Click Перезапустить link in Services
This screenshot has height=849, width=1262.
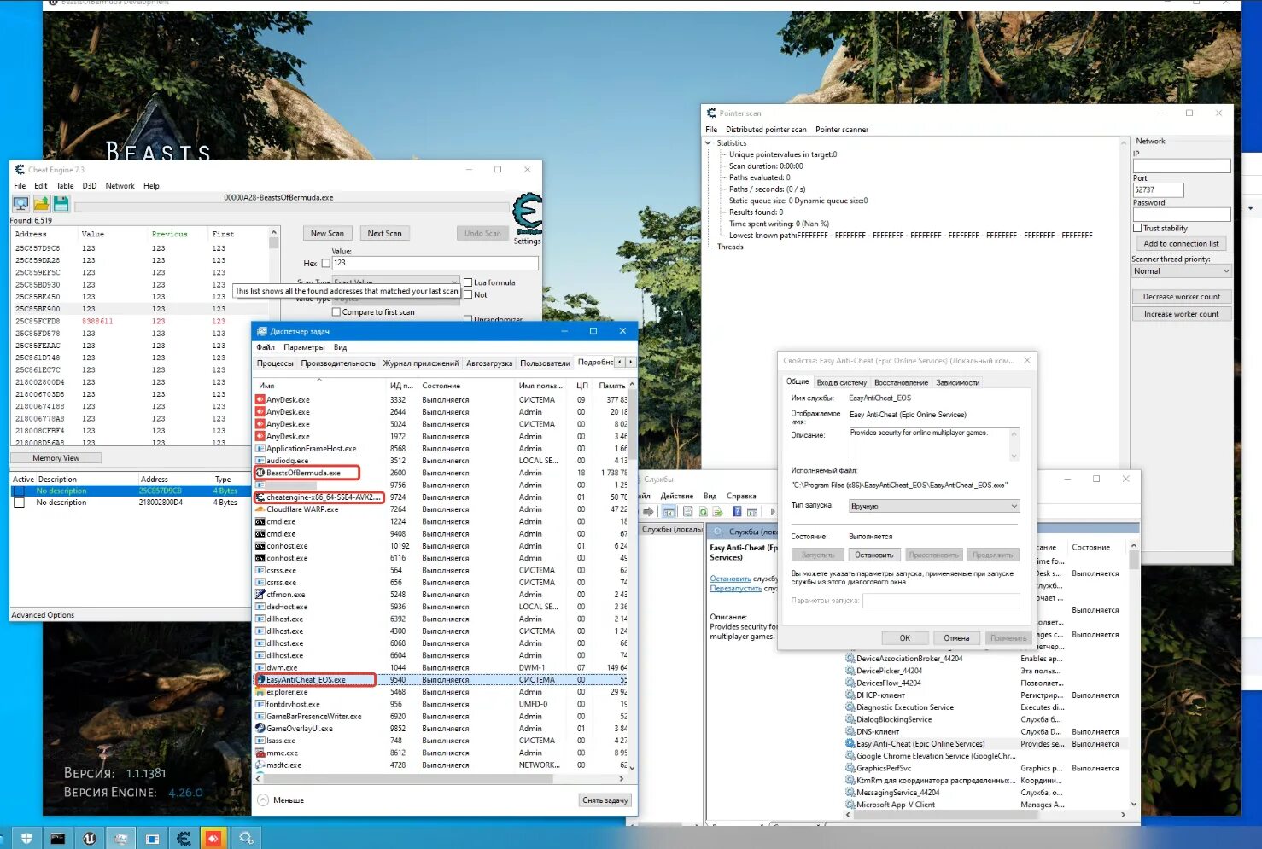(x=736, y=589)
